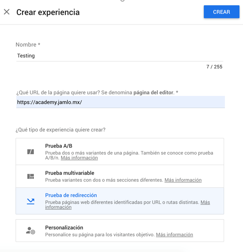Click the 7 / 255 character counter
Screen dimensions: 243x252
coord(214,67)
